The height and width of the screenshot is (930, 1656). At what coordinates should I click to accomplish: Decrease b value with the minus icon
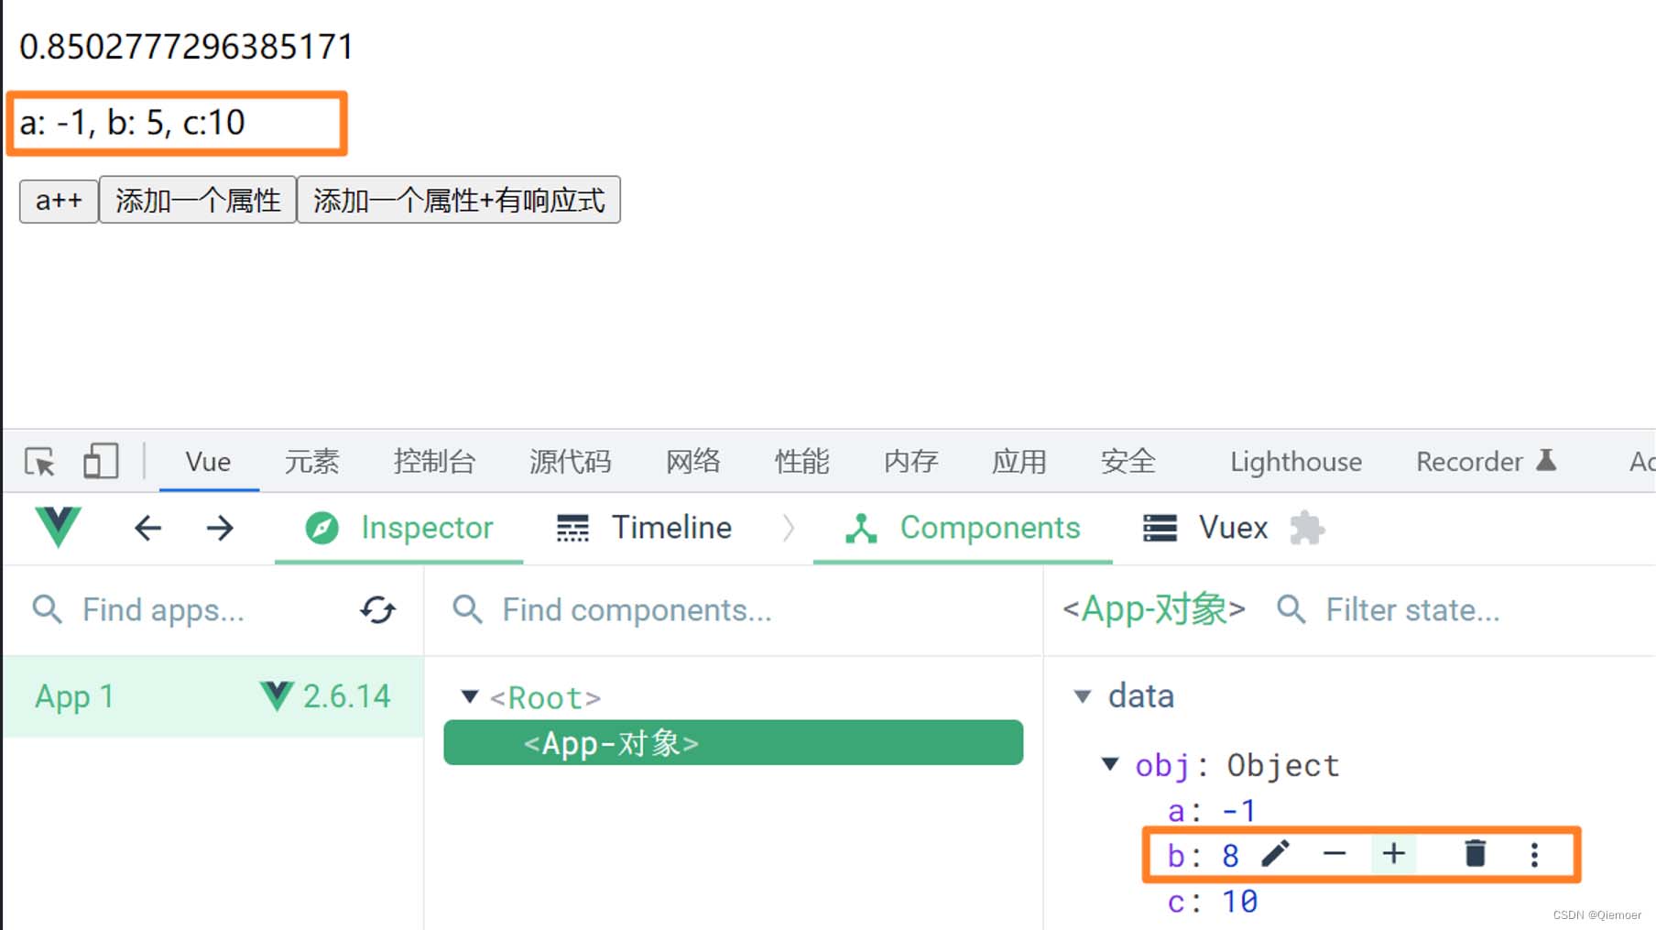pos(1335,854)
